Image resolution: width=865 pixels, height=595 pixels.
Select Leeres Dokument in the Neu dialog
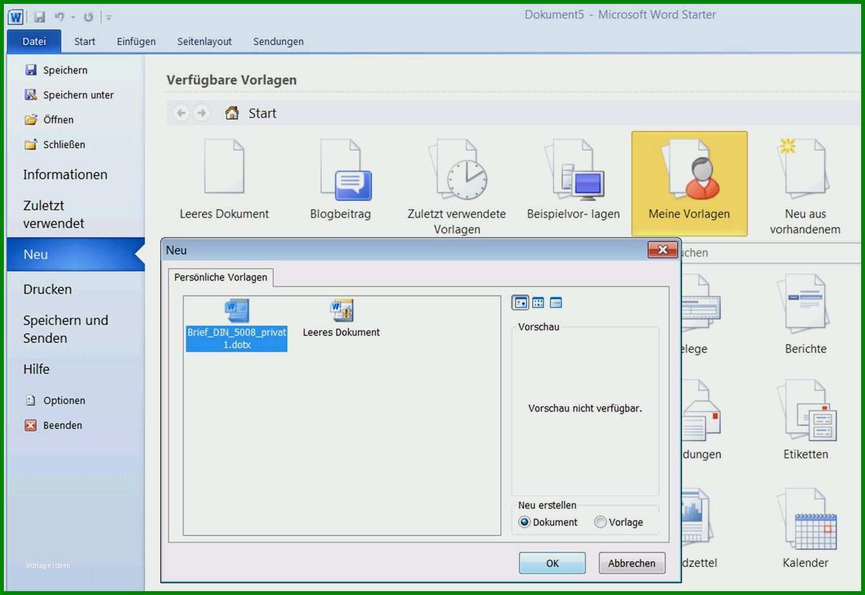click(x=341, y=319)
